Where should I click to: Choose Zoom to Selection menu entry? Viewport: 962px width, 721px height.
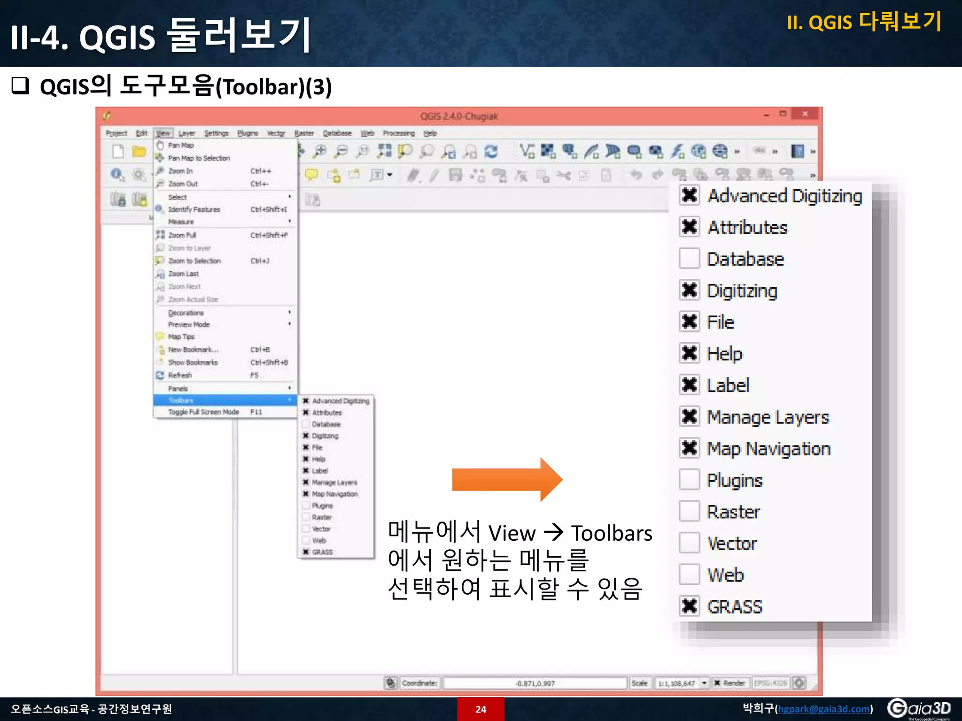[225, 261]
